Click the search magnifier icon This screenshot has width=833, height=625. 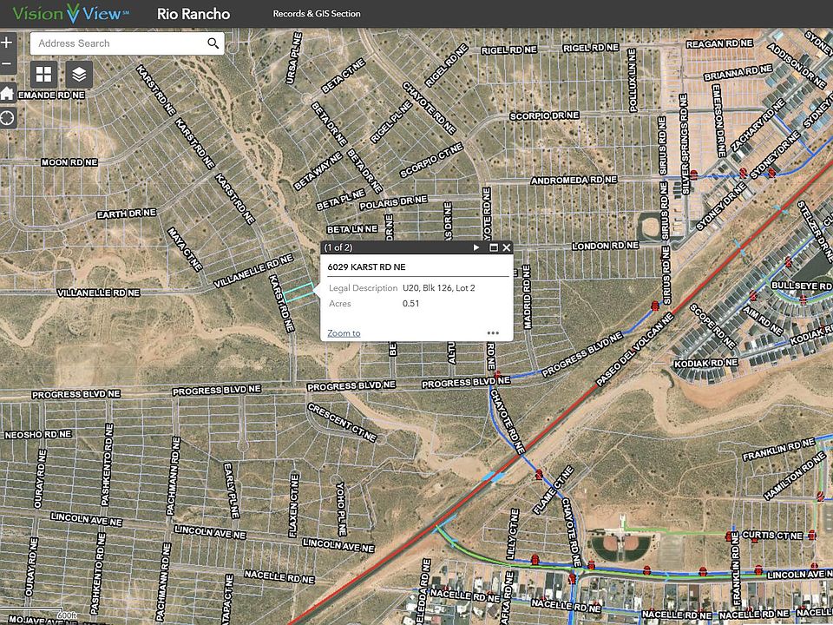(x=213, y=43)
